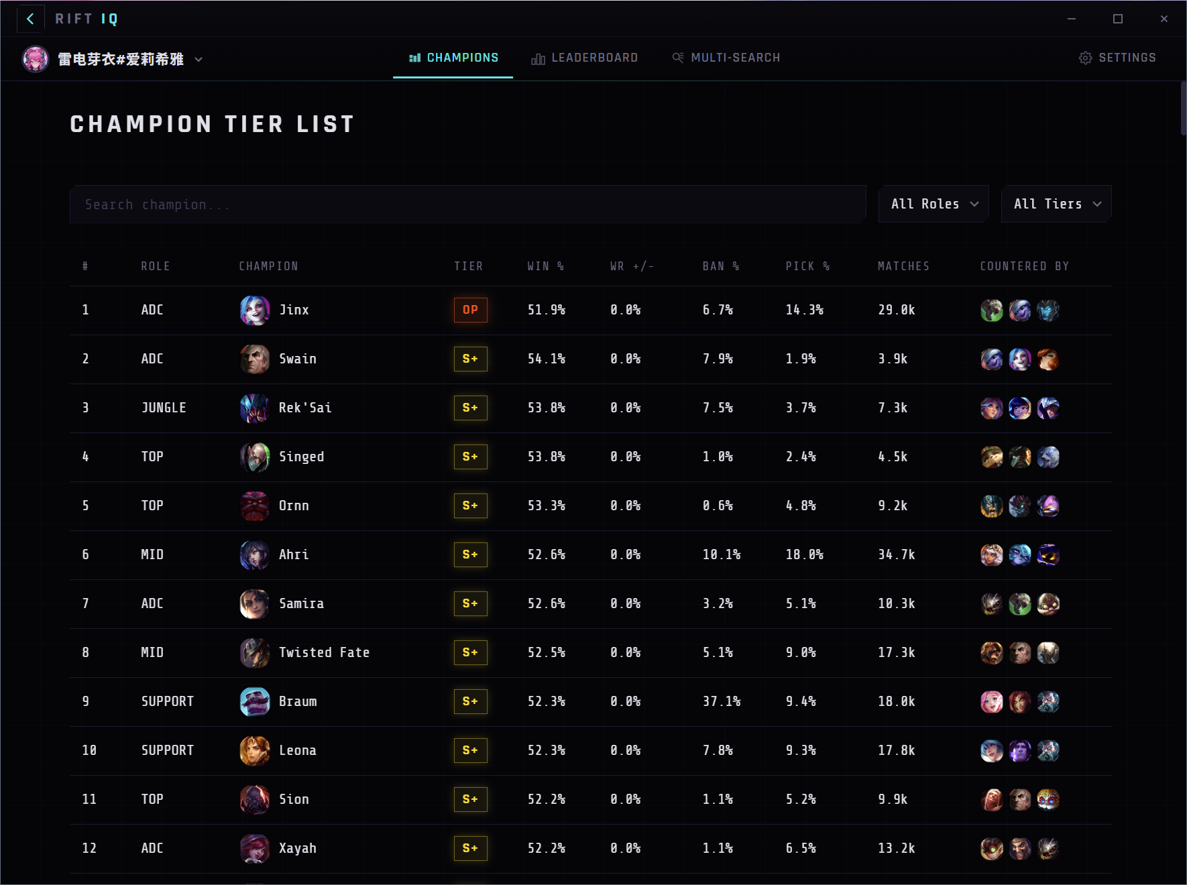Click the vertical scrollbar thumb
The height and width of the screenshot is (885, 1187).
pos(1183,109)
